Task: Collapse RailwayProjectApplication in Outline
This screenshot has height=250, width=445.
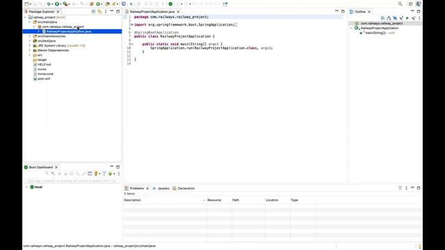Action: [351, 28]
